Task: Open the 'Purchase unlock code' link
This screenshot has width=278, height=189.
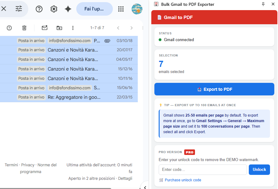Action: pos(183,180)
